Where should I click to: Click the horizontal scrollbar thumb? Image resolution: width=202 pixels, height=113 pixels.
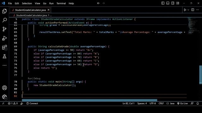[89, 100]
